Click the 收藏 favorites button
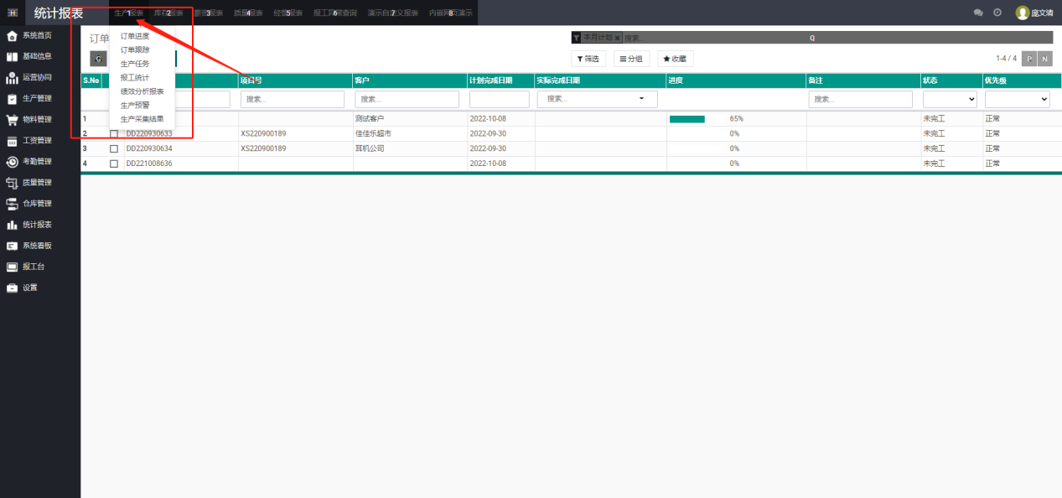The image size is (1062, 498). point(675,59)
